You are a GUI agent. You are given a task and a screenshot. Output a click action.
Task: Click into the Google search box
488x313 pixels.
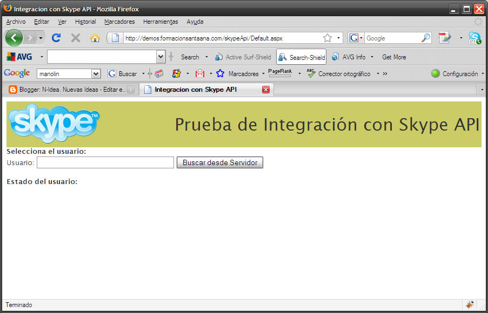tap(393, 38)
